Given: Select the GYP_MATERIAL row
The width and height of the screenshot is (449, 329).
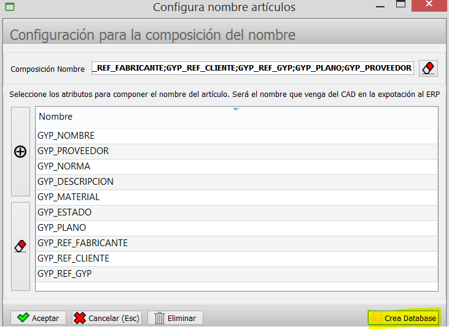Looking at the screenshot, I should [236, 198].
